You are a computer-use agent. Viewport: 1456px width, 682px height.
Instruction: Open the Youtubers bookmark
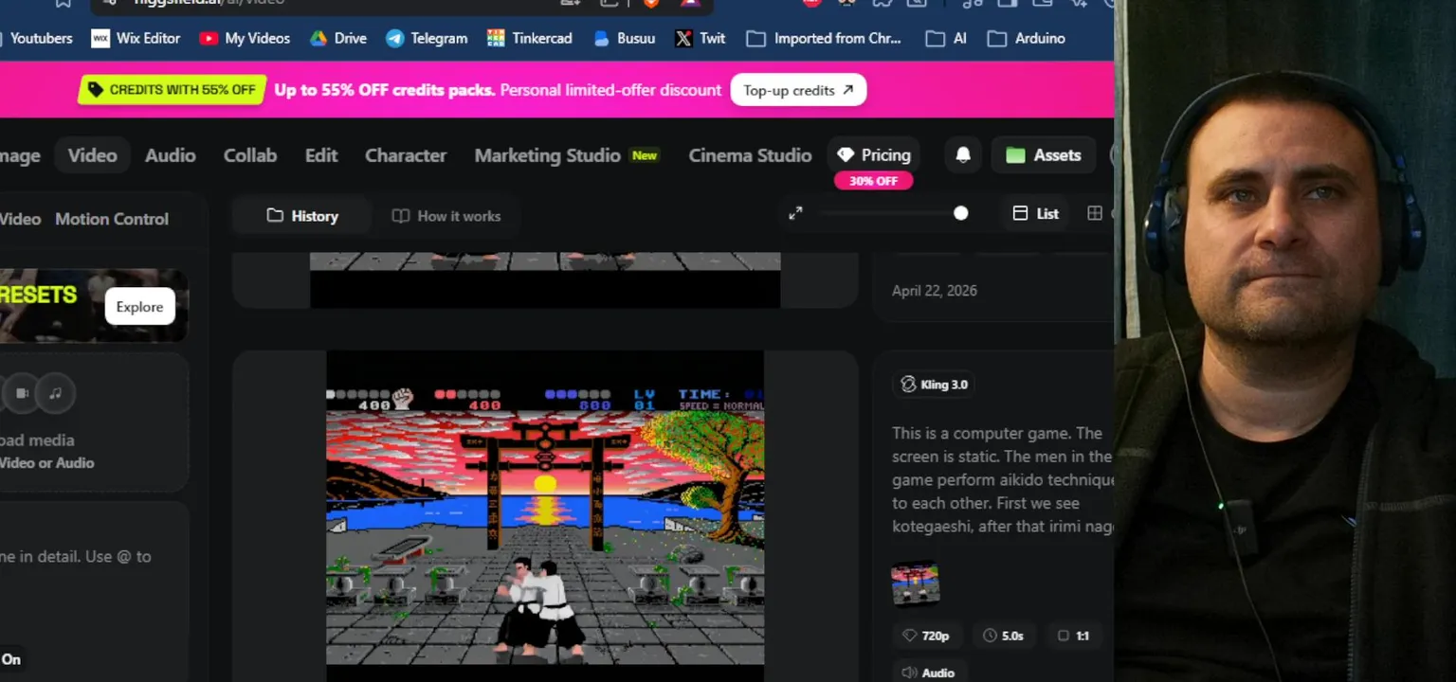tap(36, 38)
